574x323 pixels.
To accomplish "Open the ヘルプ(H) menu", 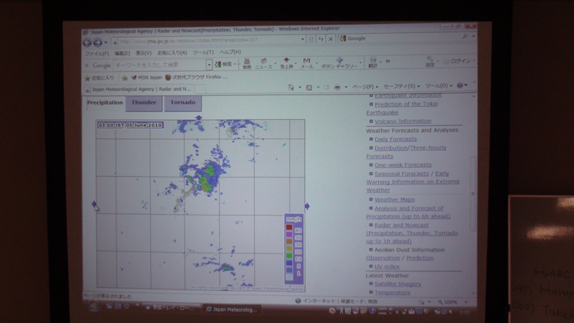I will tap(230, 52).
